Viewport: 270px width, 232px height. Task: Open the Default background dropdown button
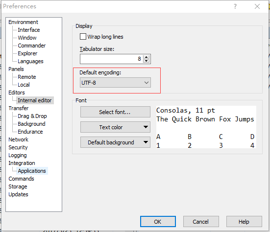coord(115,142)
